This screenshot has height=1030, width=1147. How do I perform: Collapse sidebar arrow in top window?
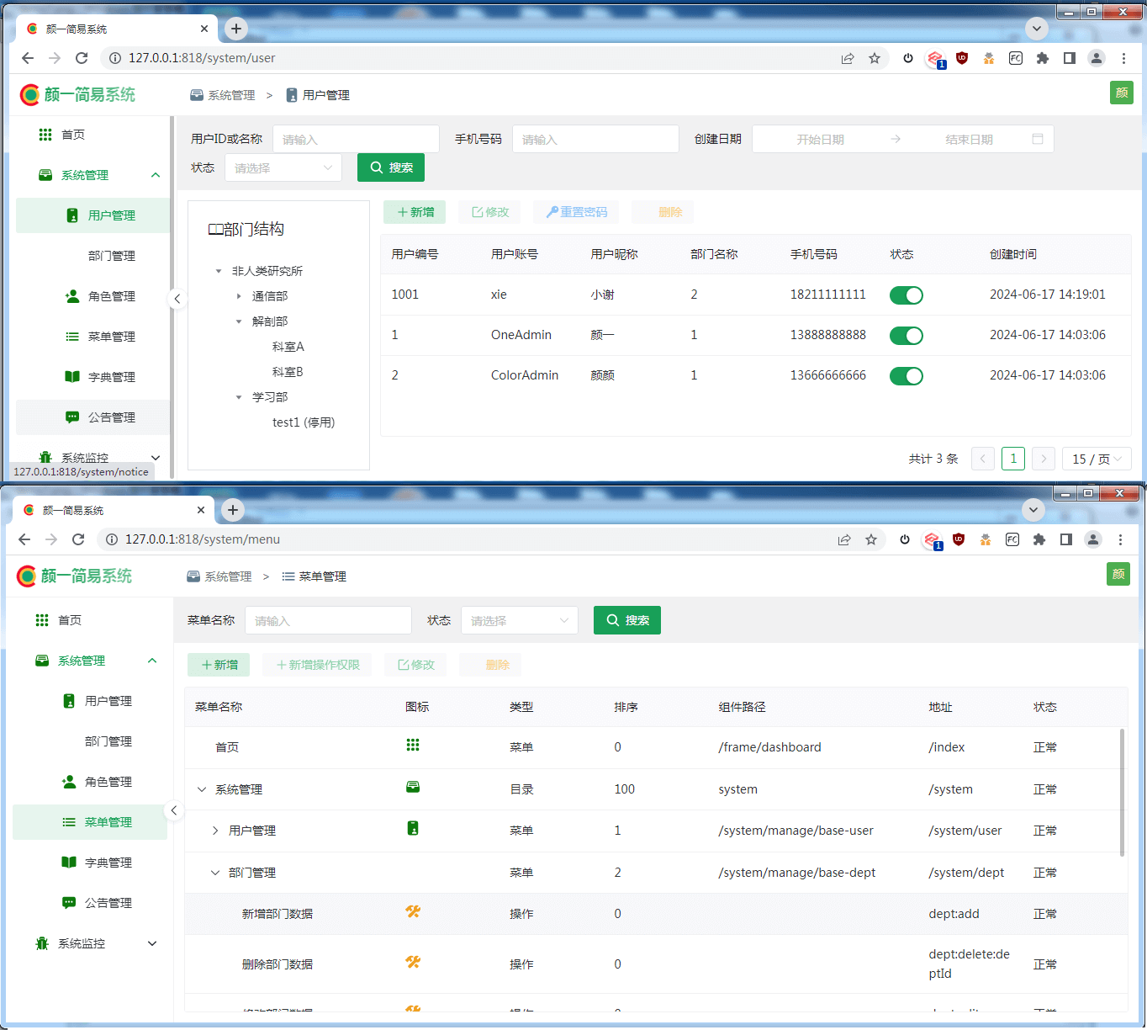tap(177, 299)
